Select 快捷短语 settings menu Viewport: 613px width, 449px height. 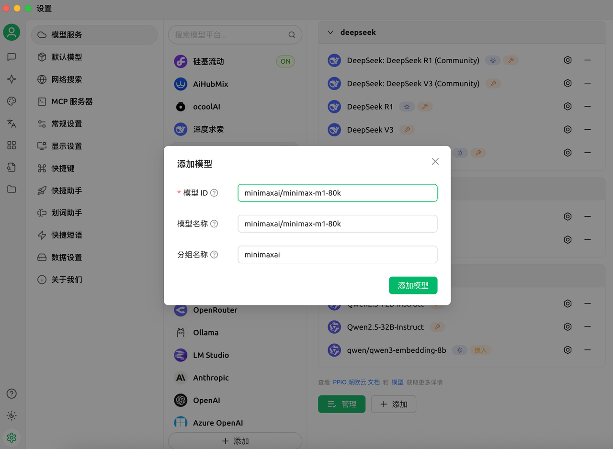(94, 235)
